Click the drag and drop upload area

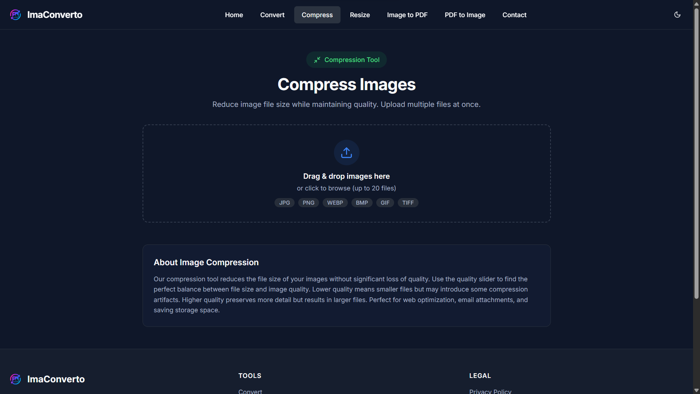point(346,173)
